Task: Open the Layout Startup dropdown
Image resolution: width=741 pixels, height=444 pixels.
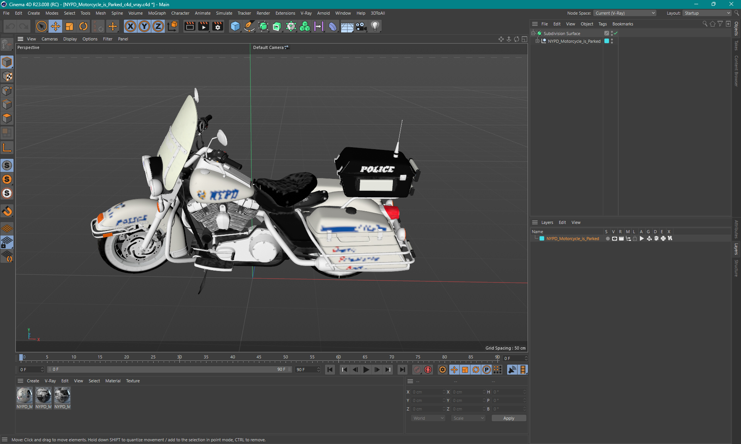Action: 707,13
